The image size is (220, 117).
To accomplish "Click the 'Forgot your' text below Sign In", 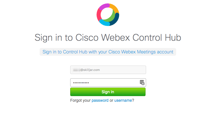I will 80,100.
